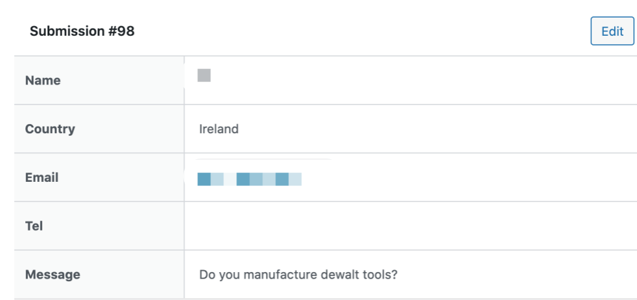This screenshot has height=300, width=637.
Task: Click the Edit button
Action: point(612,31)
